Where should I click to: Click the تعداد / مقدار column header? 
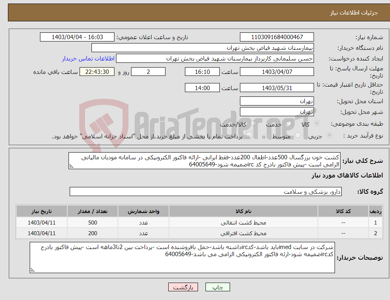[93, 211]
